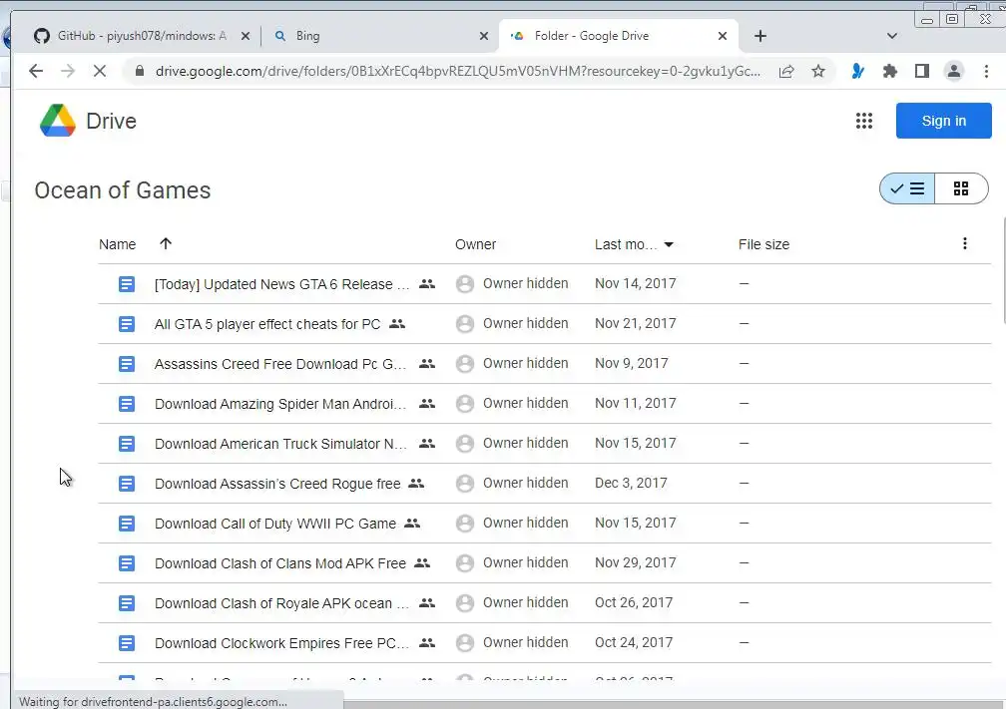
Task: Open 'Download Clash of Clans Mod APK Free'
Action: point(280,563)
